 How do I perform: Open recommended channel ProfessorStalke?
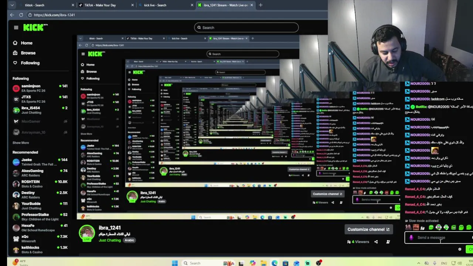click(x=40, y=216)
